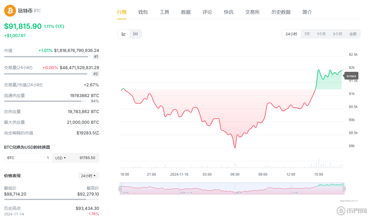This screenshot has width=370, height=219.
Task: Grab the left handle of chart navigator
Action: tap(120, 188)
